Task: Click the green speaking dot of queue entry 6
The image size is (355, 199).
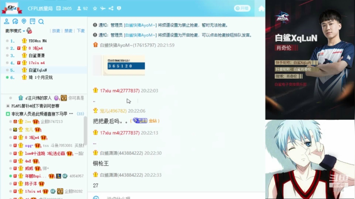Action: pyautogui.click(x=7, y=77)
